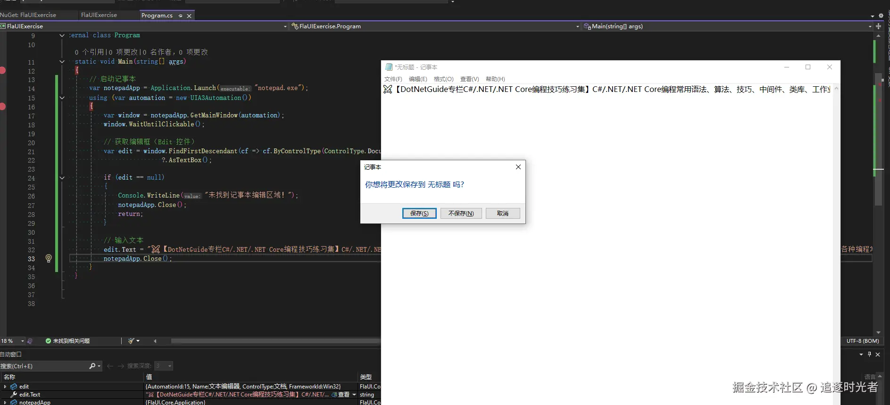
Task: Open the Notepad 帮助(H) menu
Action: (x=495, y=79)
